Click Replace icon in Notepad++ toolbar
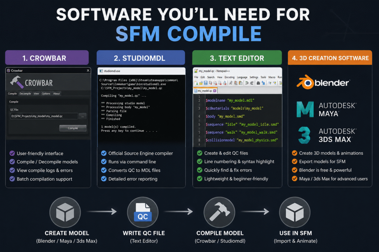This screenshot has height=252, width=379. 263,83
